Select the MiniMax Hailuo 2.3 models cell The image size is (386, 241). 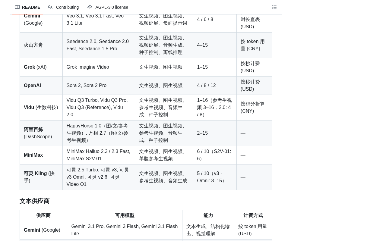click(x=99, y=155)
